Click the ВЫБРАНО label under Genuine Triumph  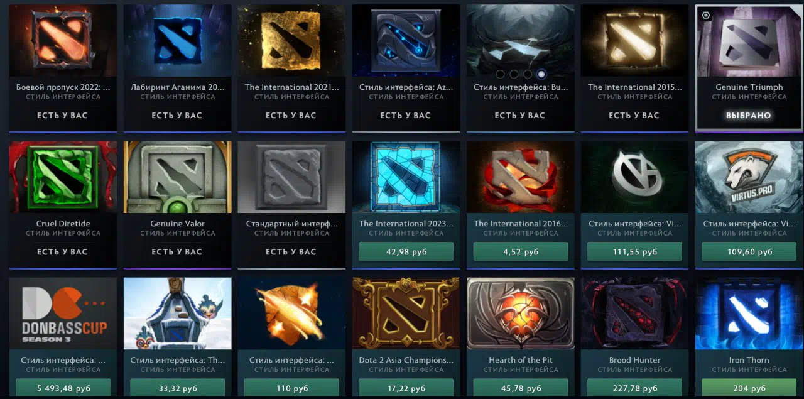[x=749, y=116]
